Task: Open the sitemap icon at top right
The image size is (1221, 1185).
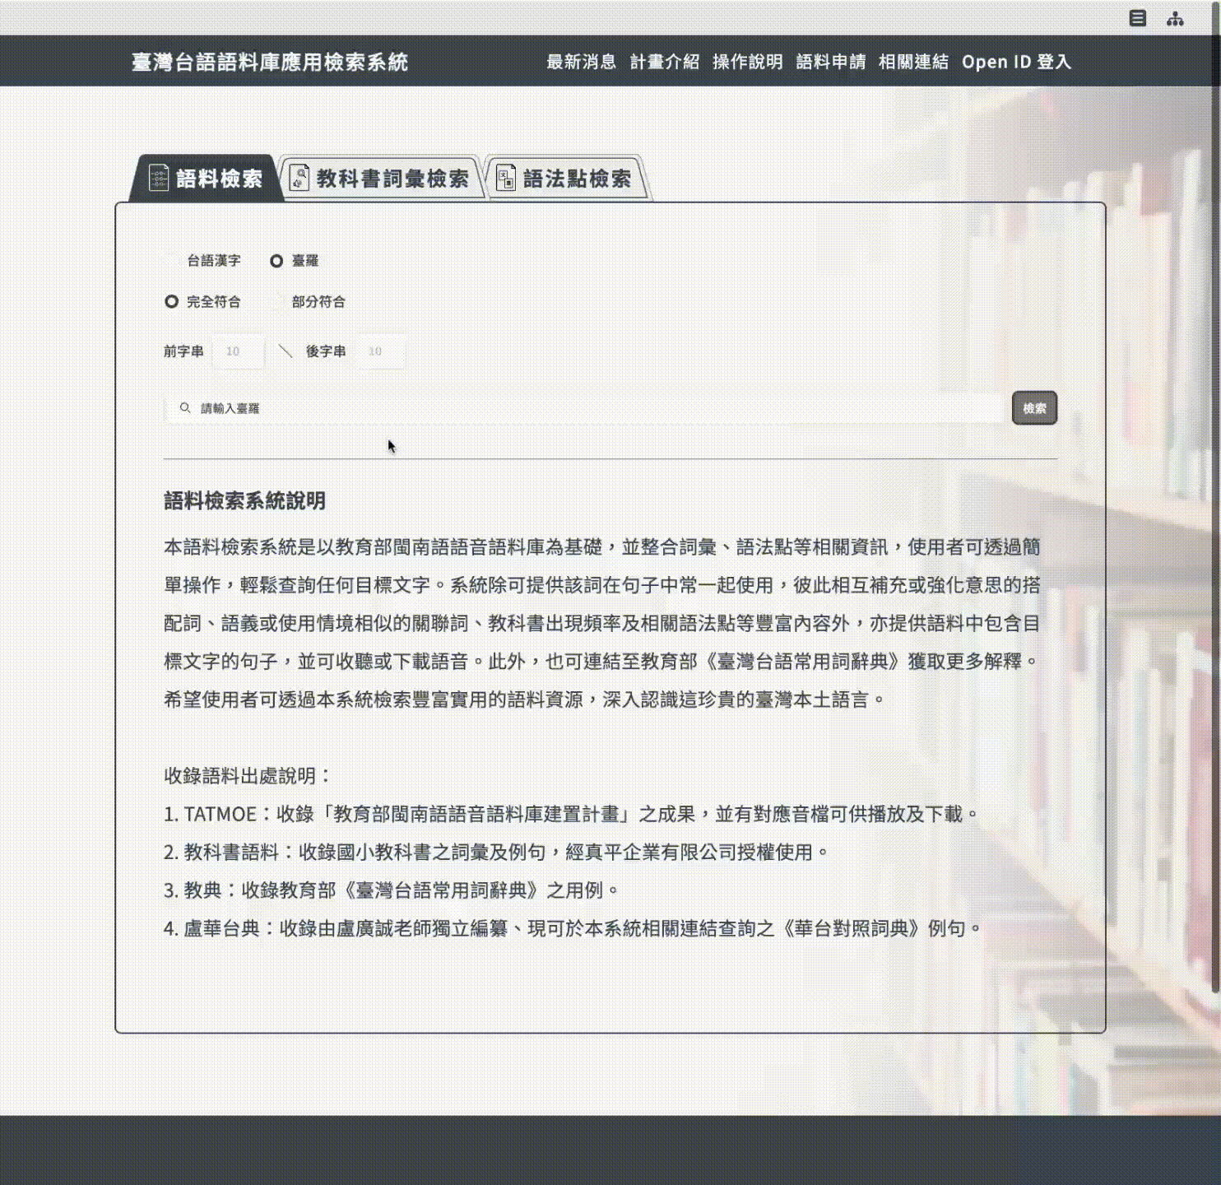Action: click(1175, 18)
